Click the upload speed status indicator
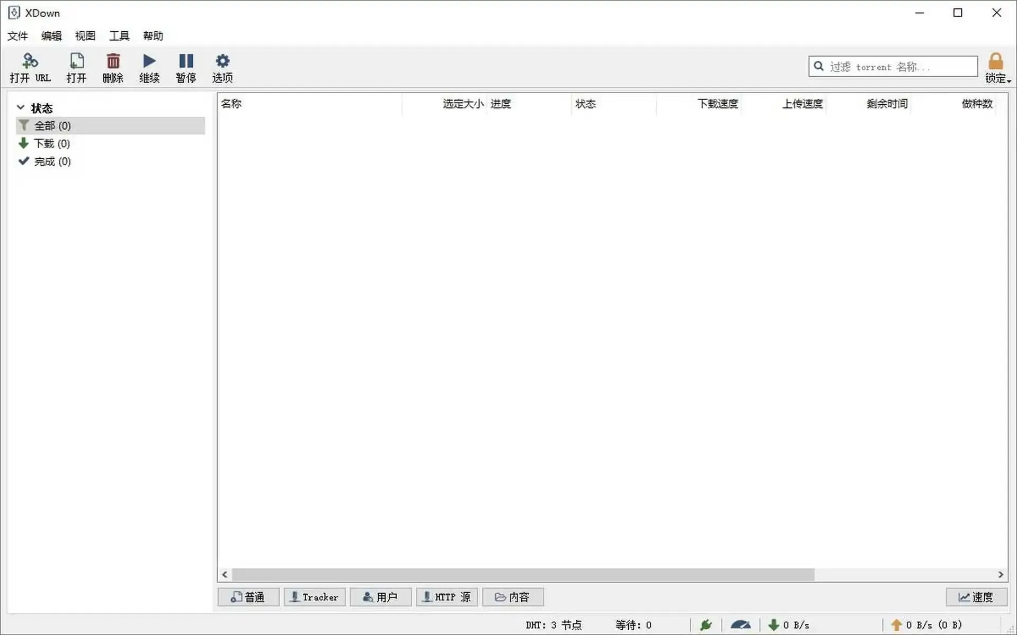This screenshot has height=635, width=1017. tap(926, 625)
